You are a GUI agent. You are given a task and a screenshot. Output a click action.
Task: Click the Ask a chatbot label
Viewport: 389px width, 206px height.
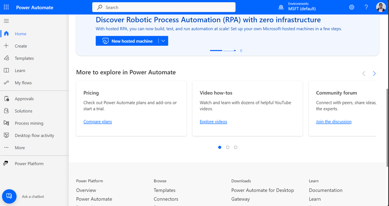click(x=33, y=196)
